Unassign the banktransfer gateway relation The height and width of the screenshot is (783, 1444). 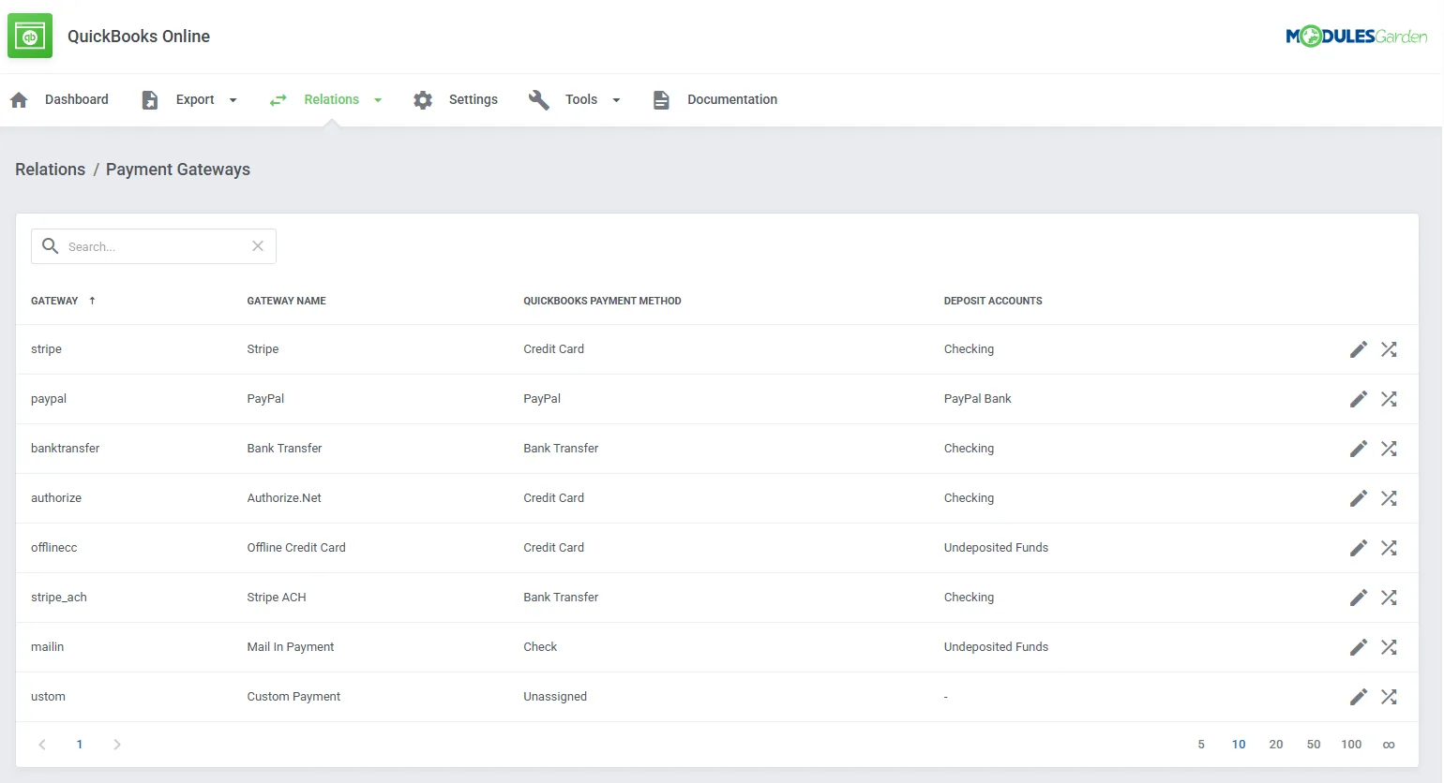tap(1389, 449)
